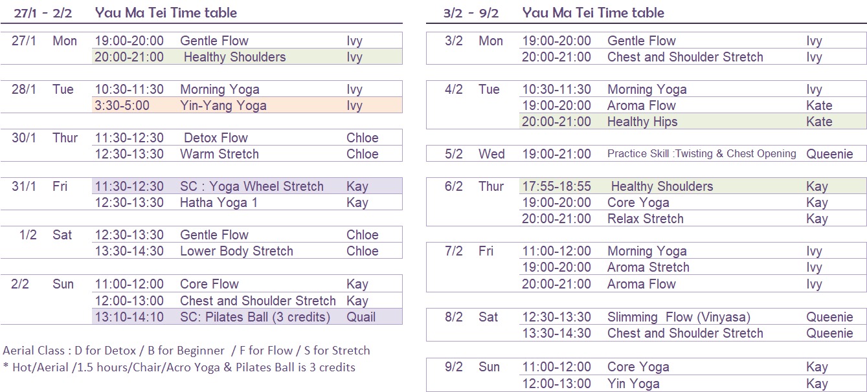Click the Yin-Yang Yoga class row
The image size is (867, 392).
[247, 105]
